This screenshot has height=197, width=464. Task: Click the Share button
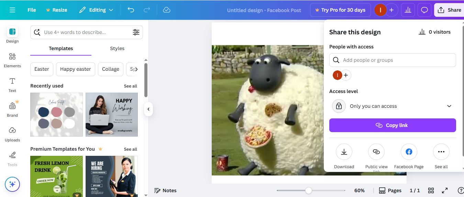pos(449,10)
